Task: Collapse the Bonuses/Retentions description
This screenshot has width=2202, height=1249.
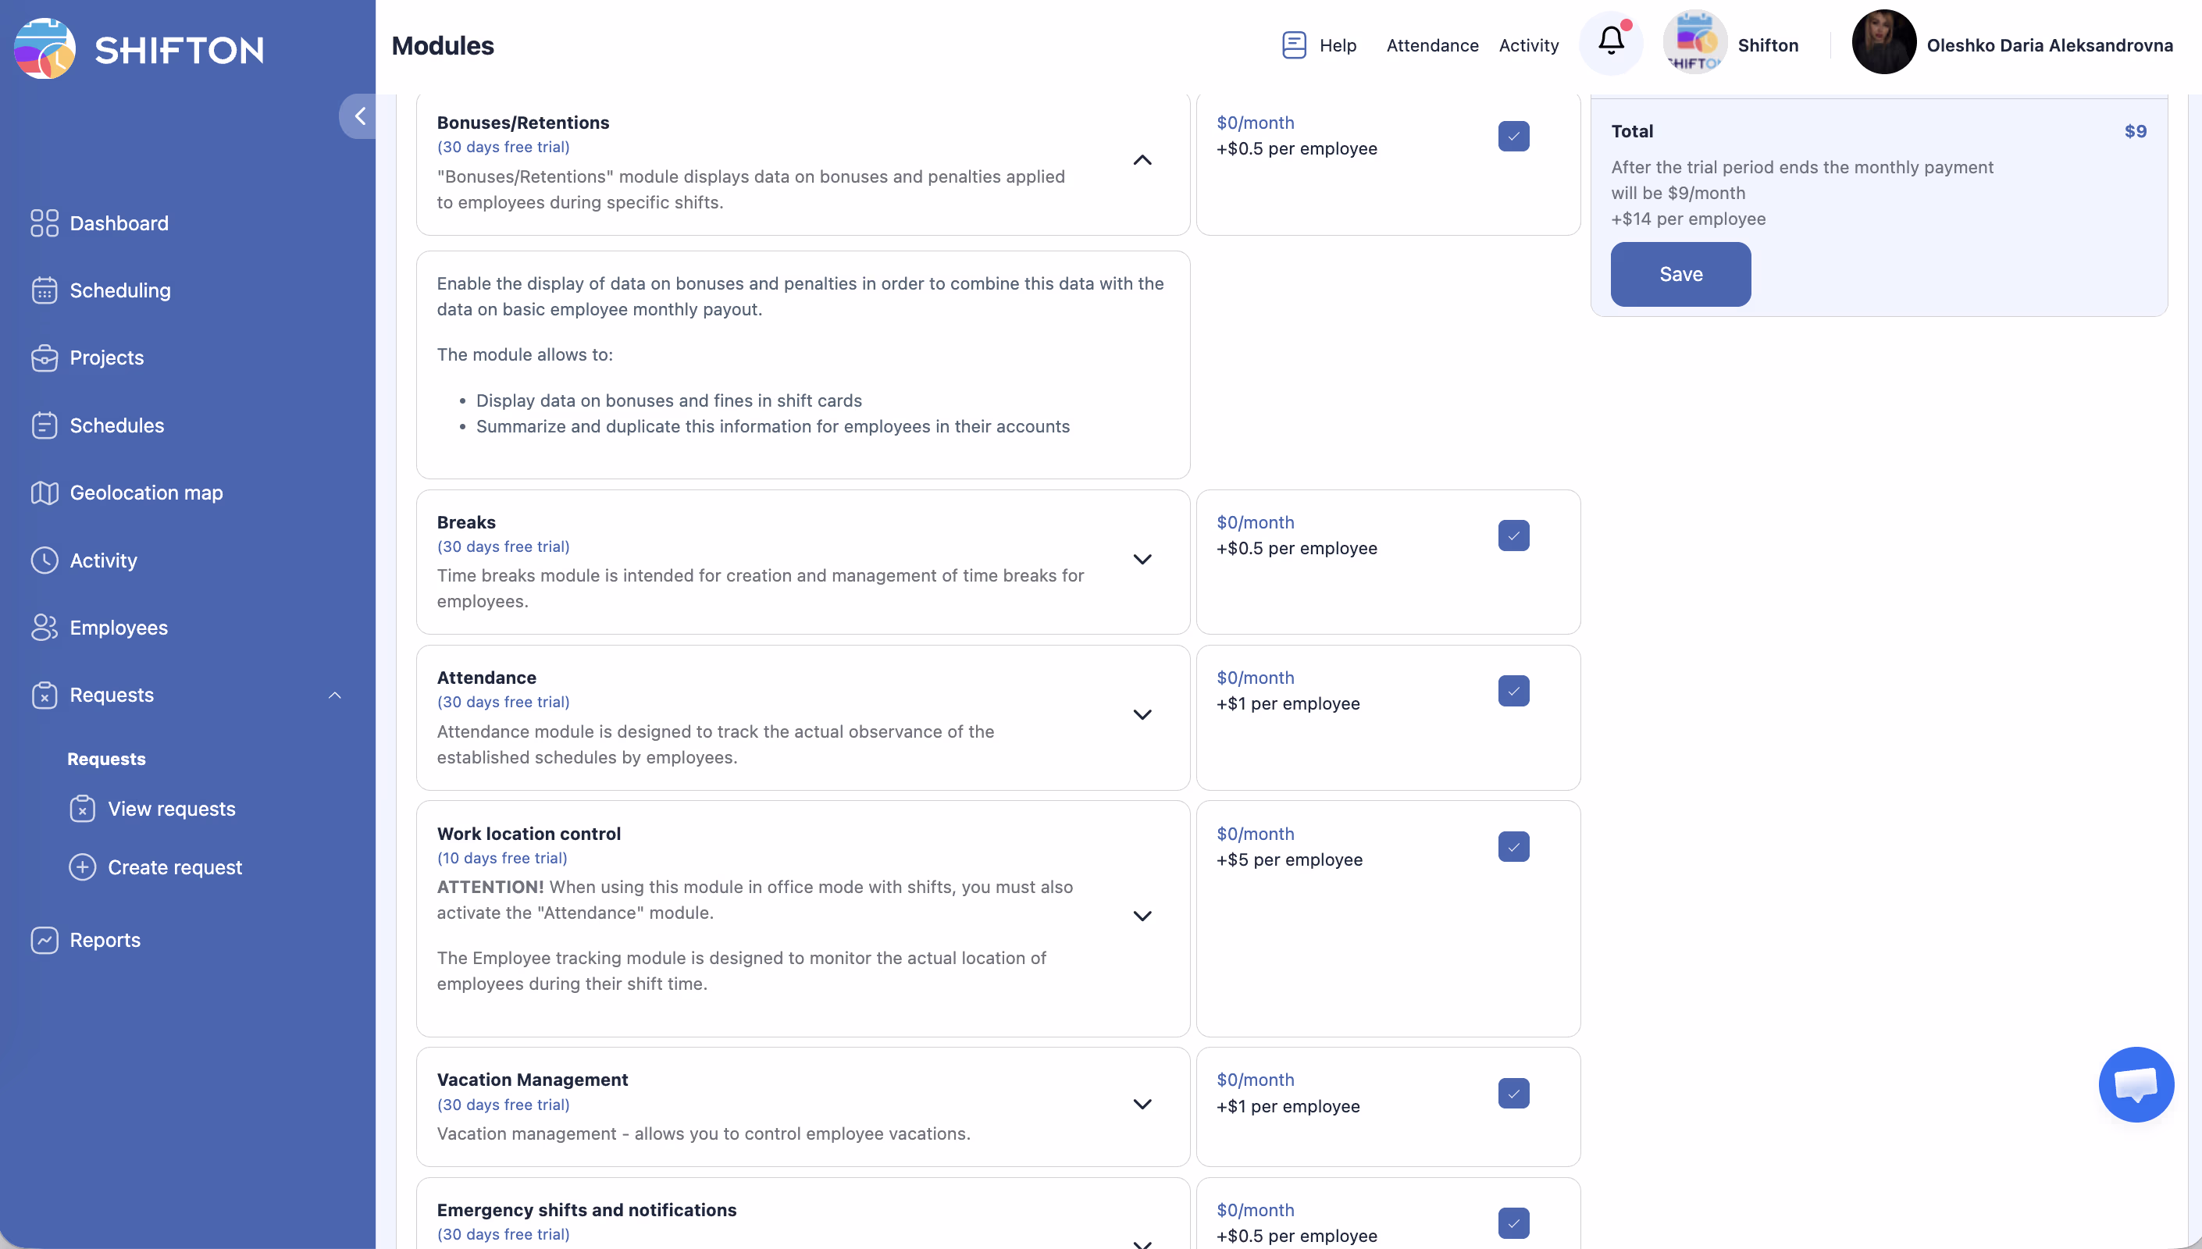Action: tap(1142, 160)
